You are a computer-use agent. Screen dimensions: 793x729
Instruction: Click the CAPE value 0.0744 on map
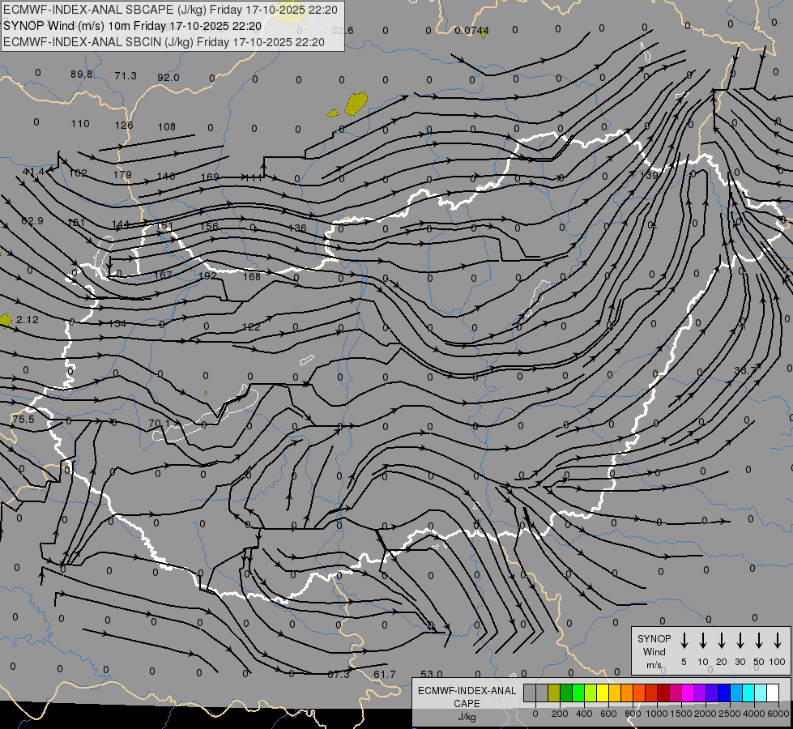pyautogui.click(x=471, y=30)
